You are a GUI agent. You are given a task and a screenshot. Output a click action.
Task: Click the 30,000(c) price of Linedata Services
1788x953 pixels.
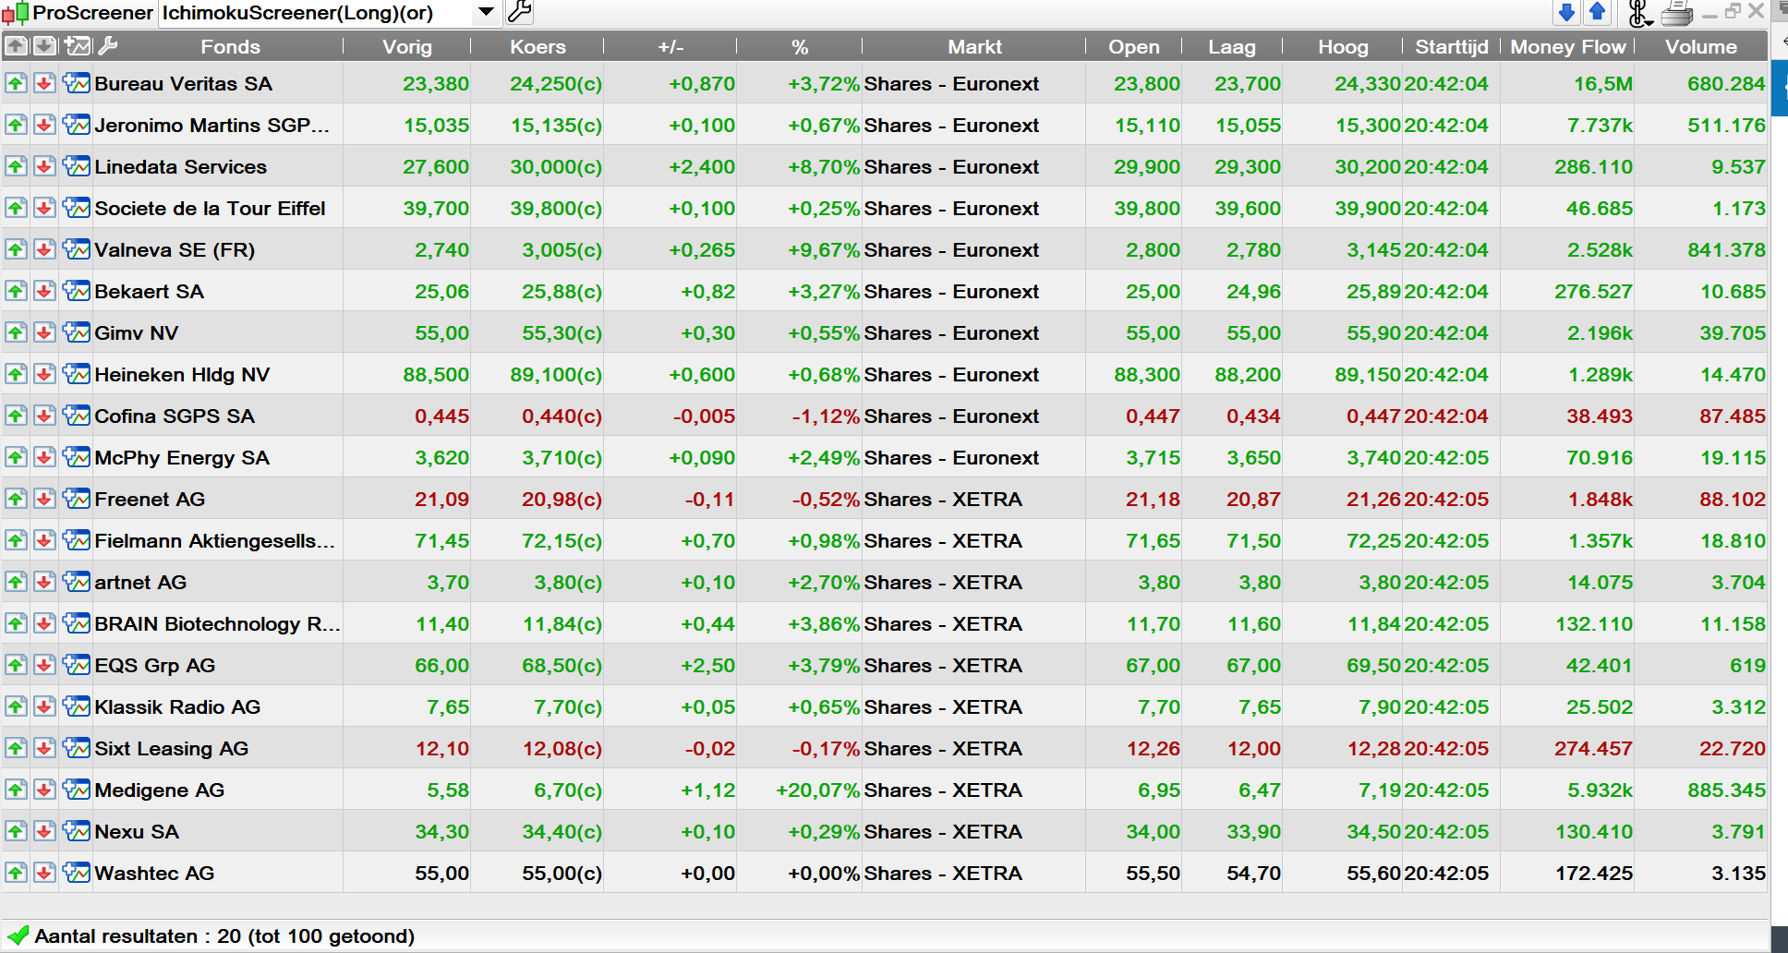[556, 167]
